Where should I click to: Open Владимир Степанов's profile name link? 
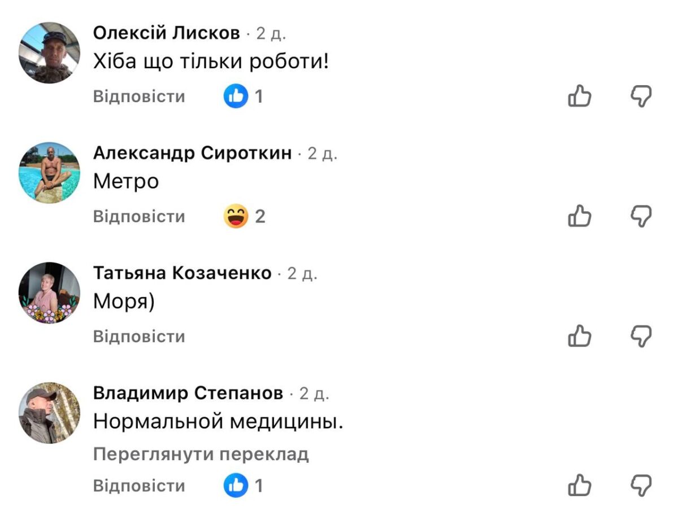(x=188, y=393)
